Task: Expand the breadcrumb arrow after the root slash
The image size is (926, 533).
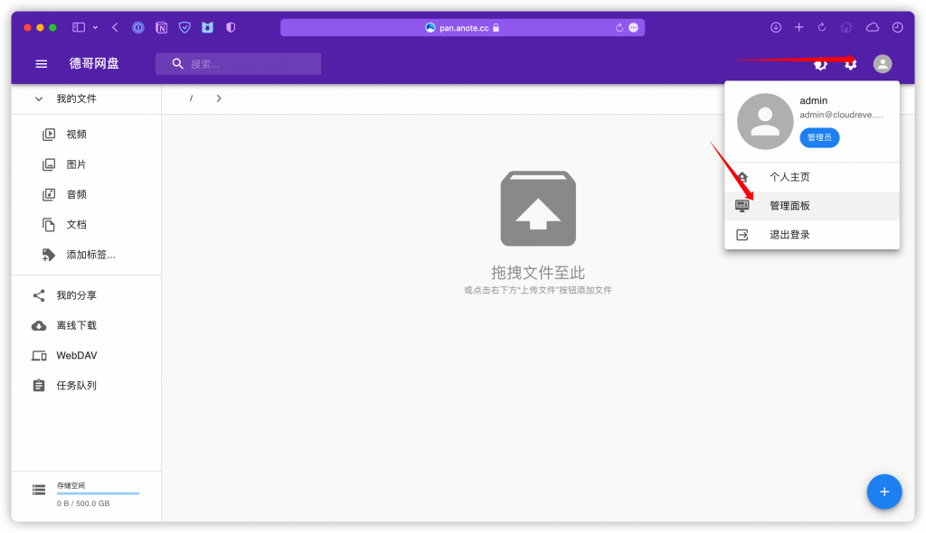Action: pos(218,98)
